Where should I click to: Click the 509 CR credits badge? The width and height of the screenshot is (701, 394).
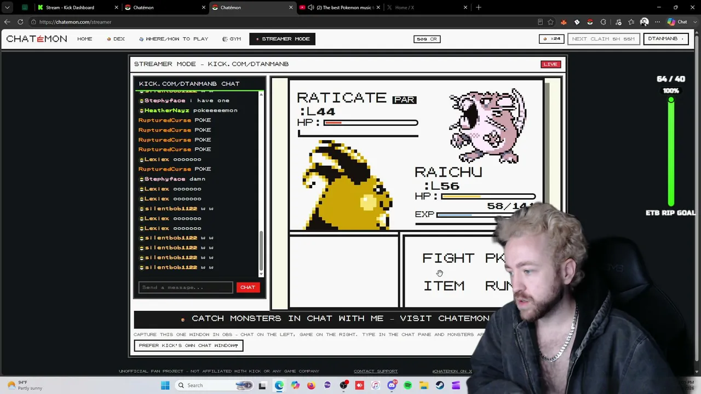pyautogui.click(x=427, y=39)
